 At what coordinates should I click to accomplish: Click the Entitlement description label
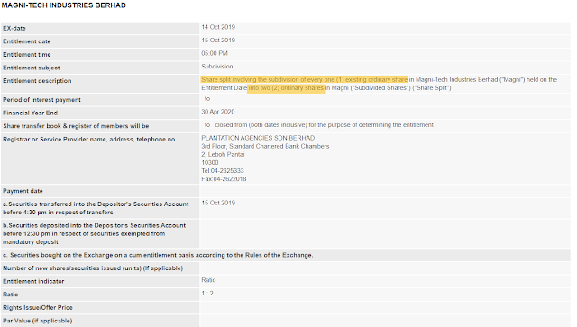pos(37,81)
